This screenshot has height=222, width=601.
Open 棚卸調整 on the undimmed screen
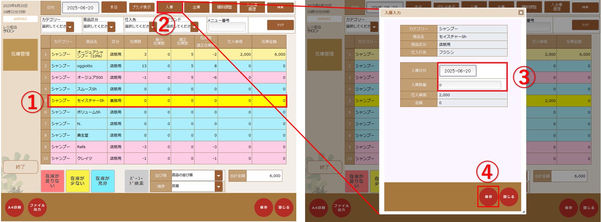(x=224, y=7)
